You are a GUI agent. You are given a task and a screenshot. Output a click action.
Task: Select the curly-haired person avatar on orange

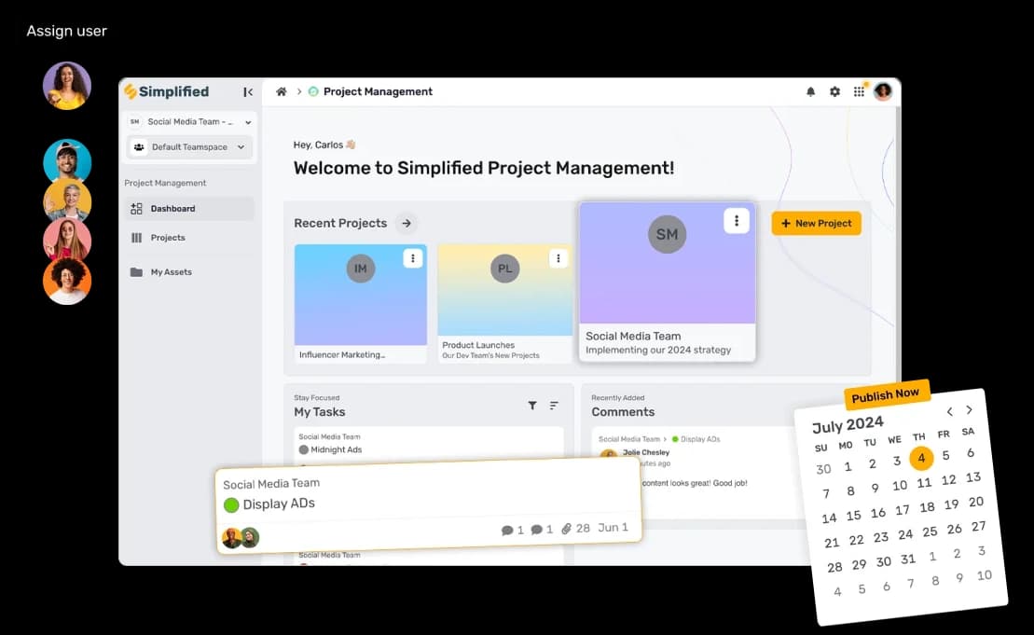tap(66, 282)
